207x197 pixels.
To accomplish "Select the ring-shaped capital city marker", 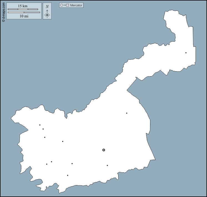I will (103, 150).
